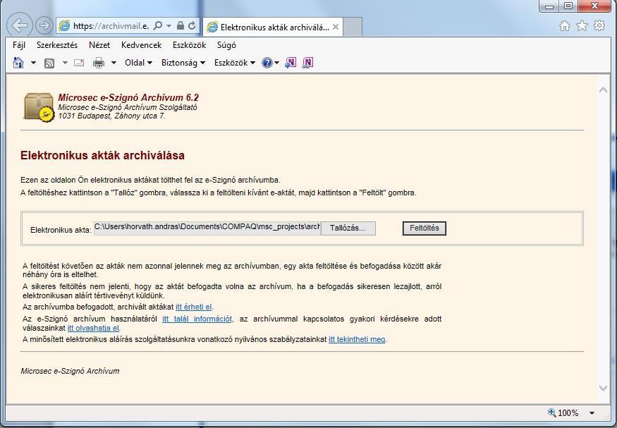Open a new blank tab

point(352,27)
